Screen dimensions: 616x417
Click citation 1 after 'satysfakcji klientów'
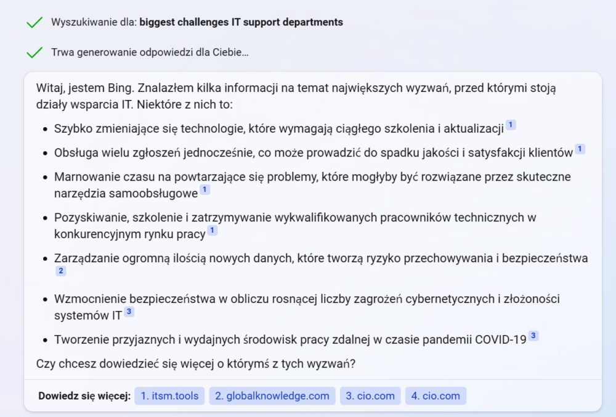point(580,149)
